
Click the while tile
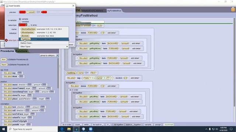click(87, 125)
